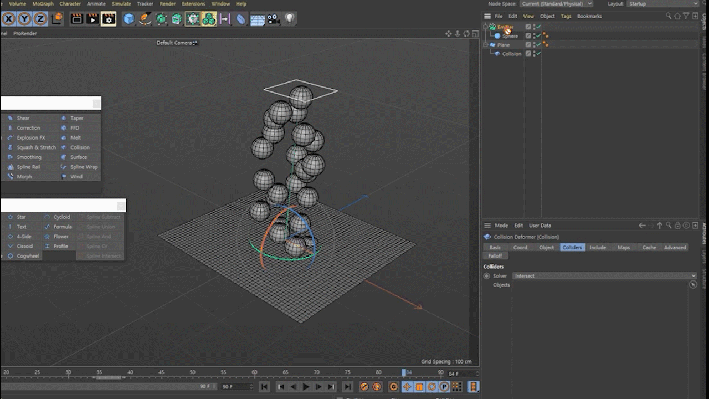The height and width of the screenshot is (399, 709).
Task: Toggle Solver animation radio dot
Action: (x=487, y=276)
